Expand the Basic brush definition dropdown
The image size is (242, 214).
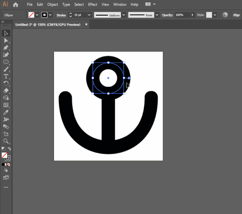pyautogui.click(x=157, y=15)
